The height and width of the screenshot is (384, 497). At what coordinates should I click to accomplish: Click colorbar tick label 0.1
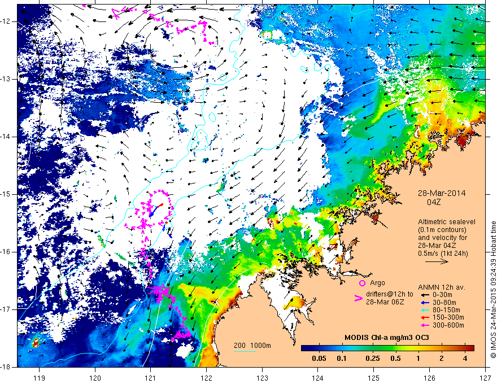[x=341, y=359]
